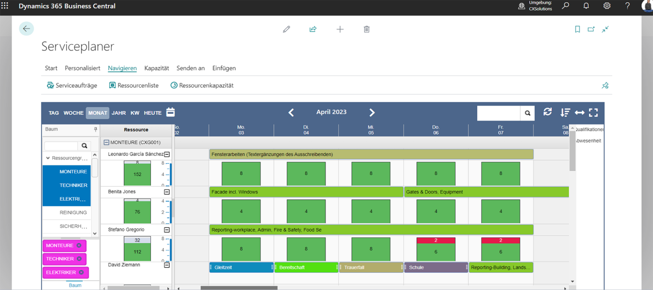This screenshot has width=653, height=290.
Task: Click the sort order icon
Action: point(565,113)
